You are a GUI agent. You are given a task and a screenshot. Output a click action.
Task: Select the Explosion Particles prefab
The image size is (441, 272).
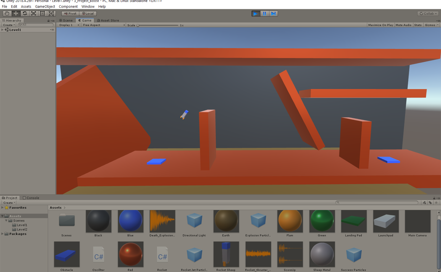point(258,223)
